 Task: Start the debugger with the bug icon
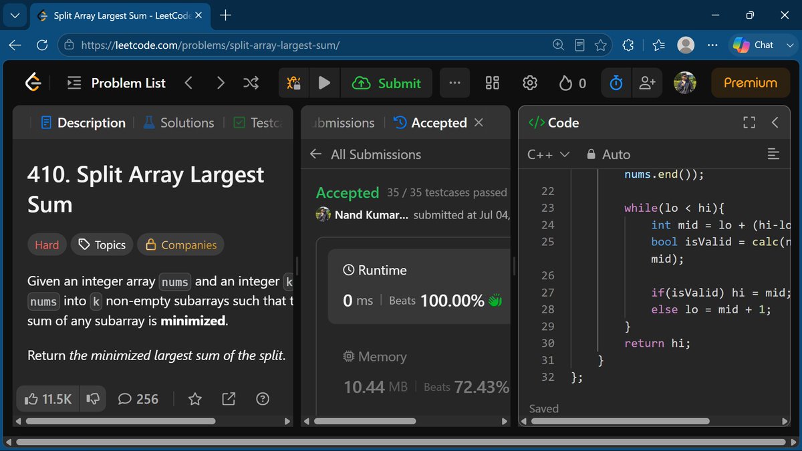pyautogui.click(x=294, y=83)
